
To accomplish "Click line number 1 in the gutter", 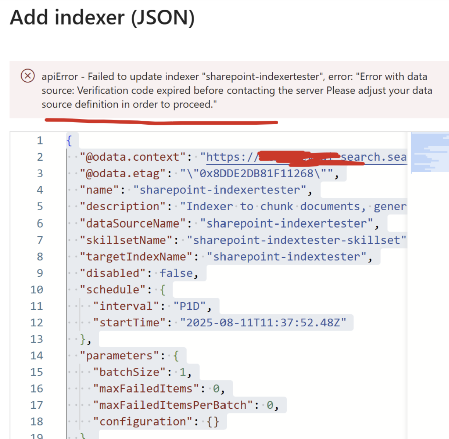I will coord(40,141).
